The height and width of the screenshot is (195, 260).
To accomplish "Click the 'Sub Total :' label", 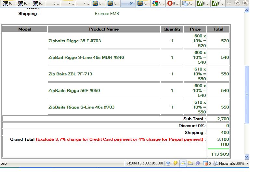I will pos(194,119).
